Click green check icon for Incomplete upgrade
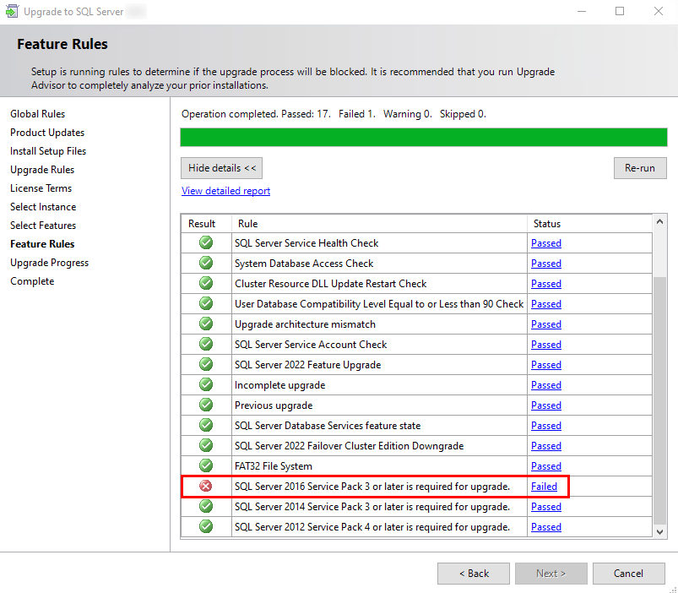This screenshot has width=678, height=593. [206, 384]
